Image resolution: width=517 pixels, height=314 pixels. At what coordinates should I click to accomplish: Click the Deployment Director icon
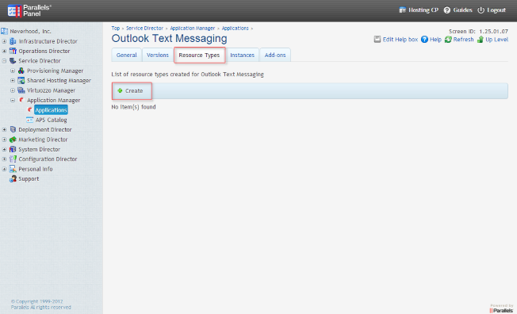coord(13,129)
